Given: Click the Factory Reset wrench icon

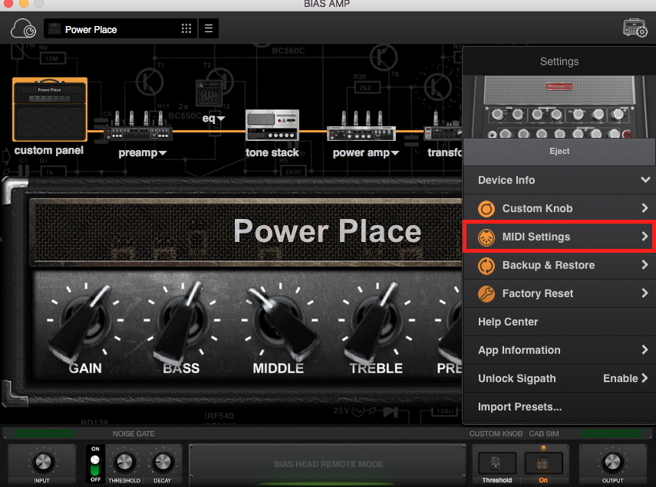Looking at the screenshot, I should pos(486,294).
